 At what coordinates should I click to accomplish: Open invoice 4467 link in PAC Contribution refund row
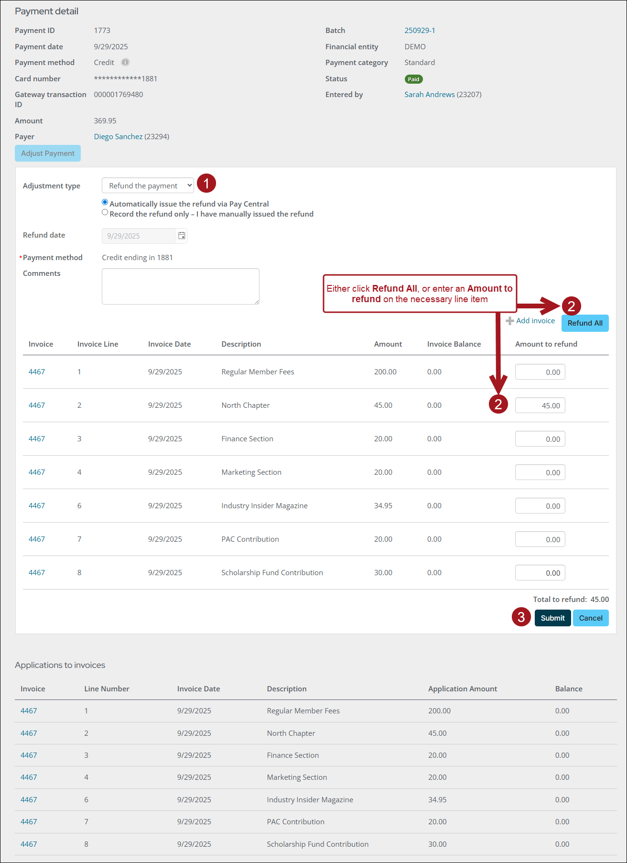coord(37,539)
